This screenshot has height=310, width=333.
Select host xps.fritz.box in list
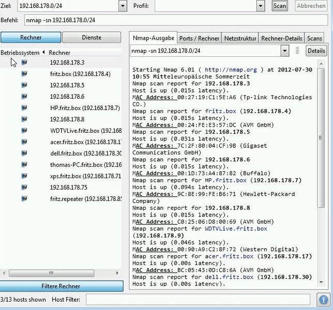[86, 176]
